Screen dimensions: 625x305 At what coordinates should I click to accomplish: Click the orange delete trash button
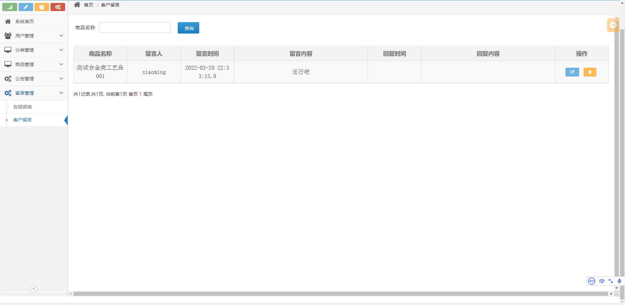click(x=590, y=72)
